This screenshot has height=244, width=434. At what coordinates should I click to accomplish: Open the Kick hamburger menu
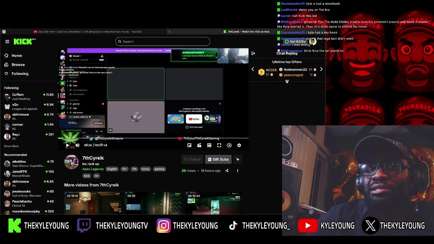tap(7, 41)
